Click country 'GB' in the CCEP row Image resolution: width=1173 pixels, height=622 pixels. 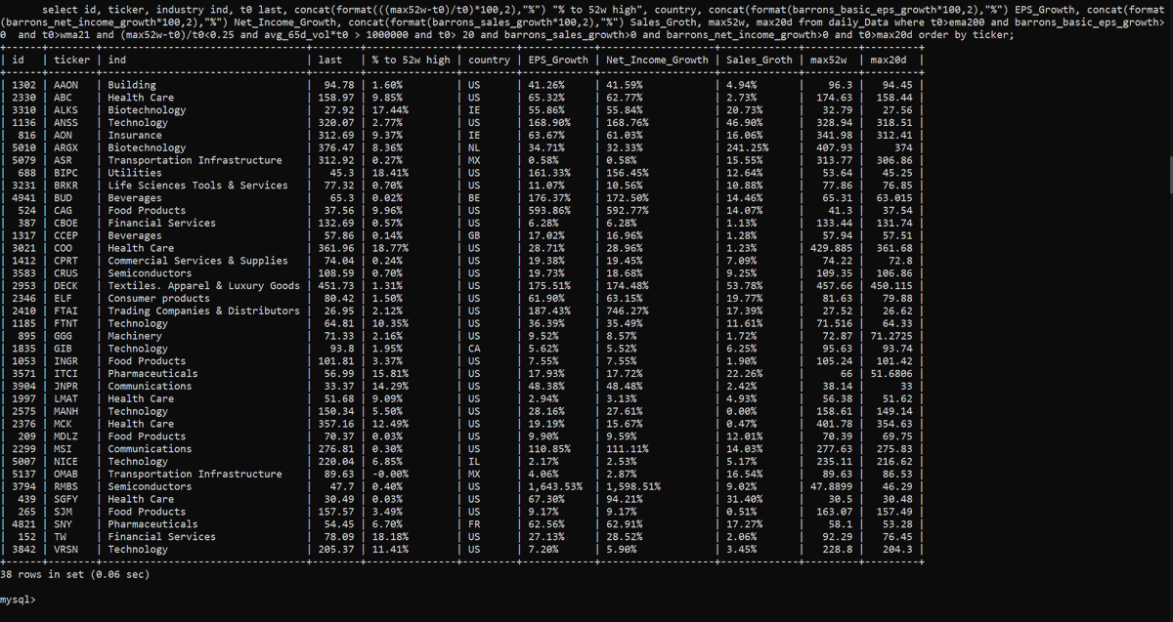coord(474,235)
